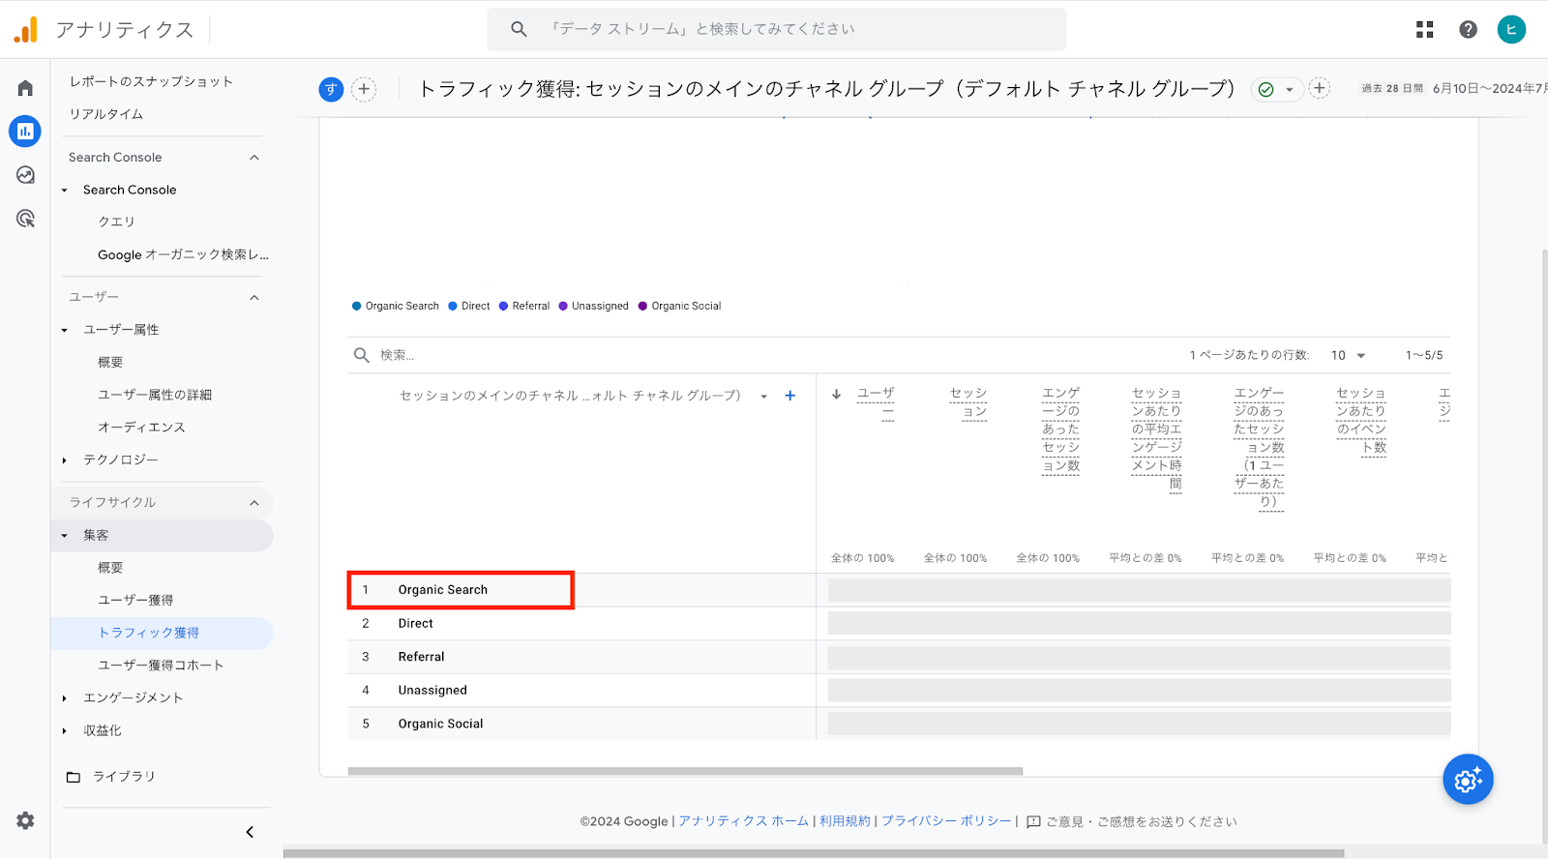Select the Referral table row
Screen dimensions: 1548x859
click(x=899, y=657)
